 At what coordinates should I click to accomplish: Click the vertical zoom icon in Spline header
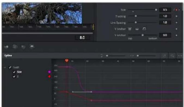102,56
